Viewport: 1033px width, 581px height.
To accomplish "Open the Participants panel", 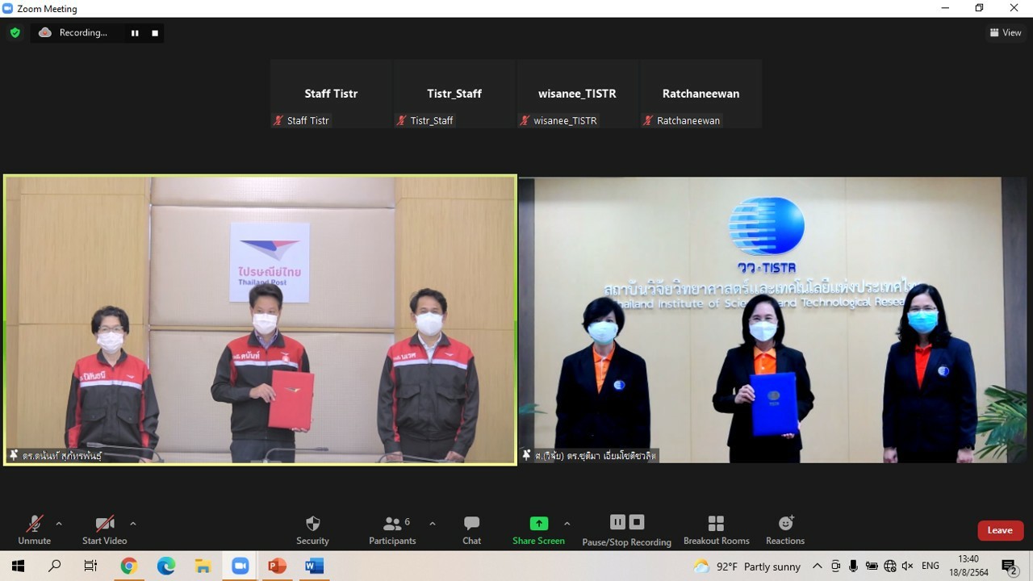I will pos(392,529).
